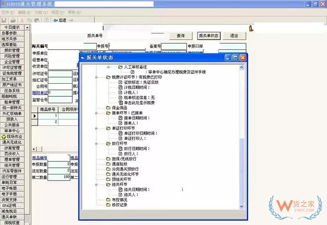
Task: Select 授权管理 in the sidebar
Action: [12, 50]
